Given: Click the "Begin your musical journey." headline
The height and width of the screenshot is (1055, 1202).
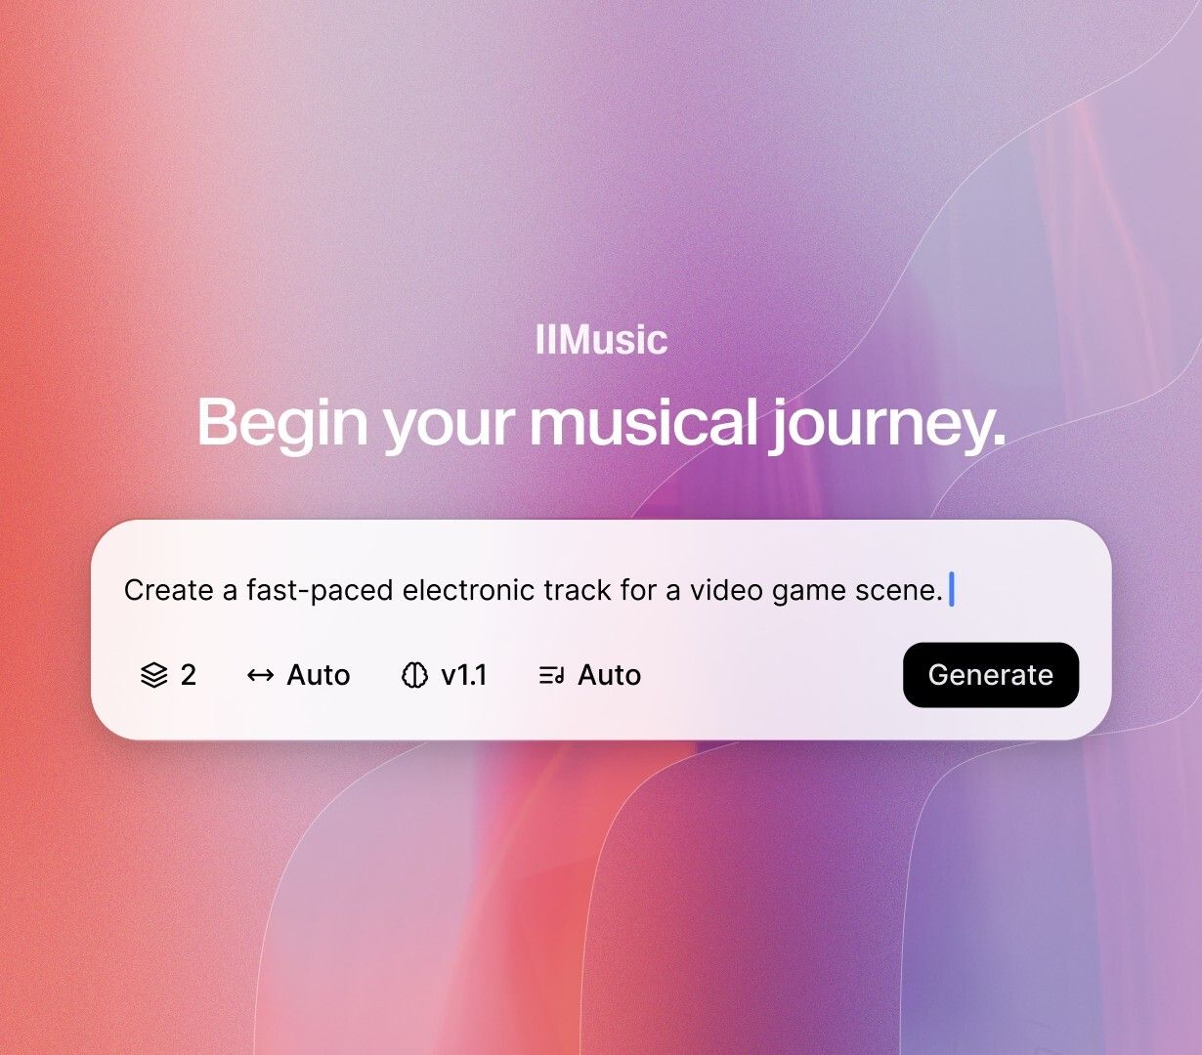Looking at the screenshot, I should (x=602, y=424).
